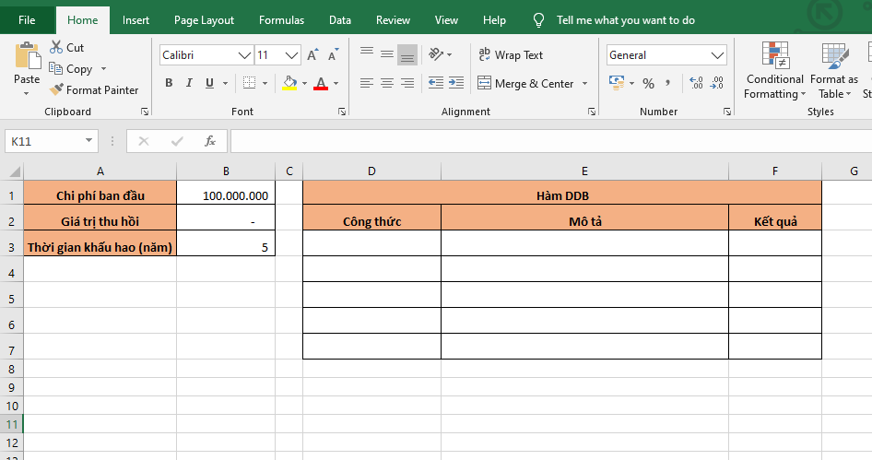The width and height of the screenshot is (872, 460).
Task: Apply Percent Style number format
Action: coord(648,84)
